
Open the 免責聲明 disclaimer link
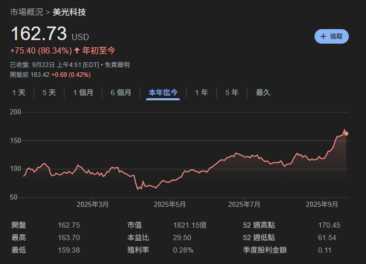click(x=117, y=65)
